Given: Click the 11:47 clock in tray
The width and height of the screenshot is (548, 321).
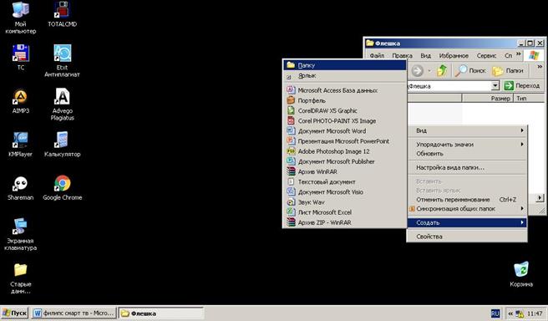Looking at the screenshot, I should [535, 313].
